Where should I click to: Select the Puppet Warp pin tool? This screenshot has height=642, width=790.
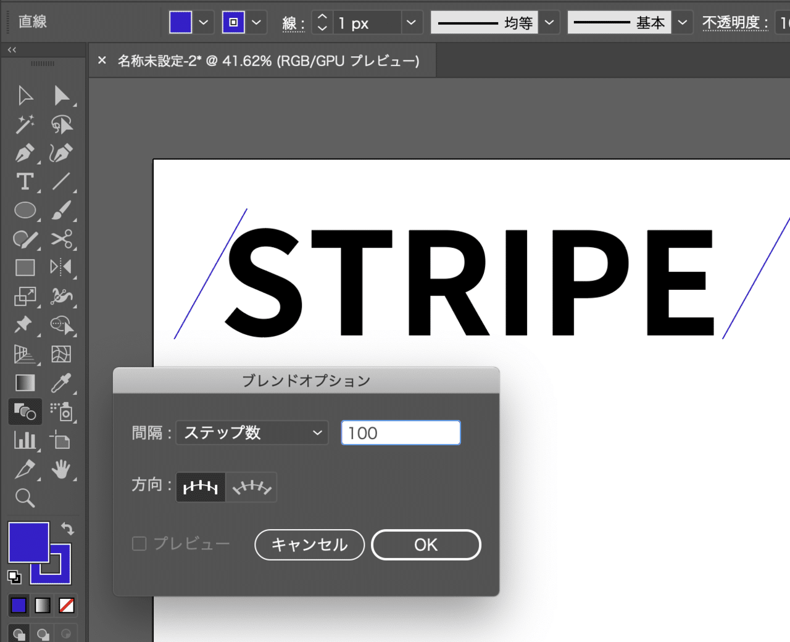click(x=25, y=325)
